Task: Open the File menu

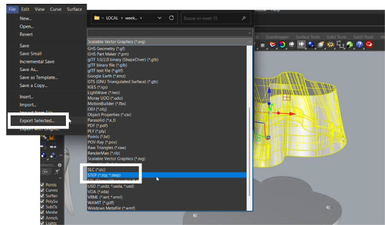Action: tap(12, 9)
